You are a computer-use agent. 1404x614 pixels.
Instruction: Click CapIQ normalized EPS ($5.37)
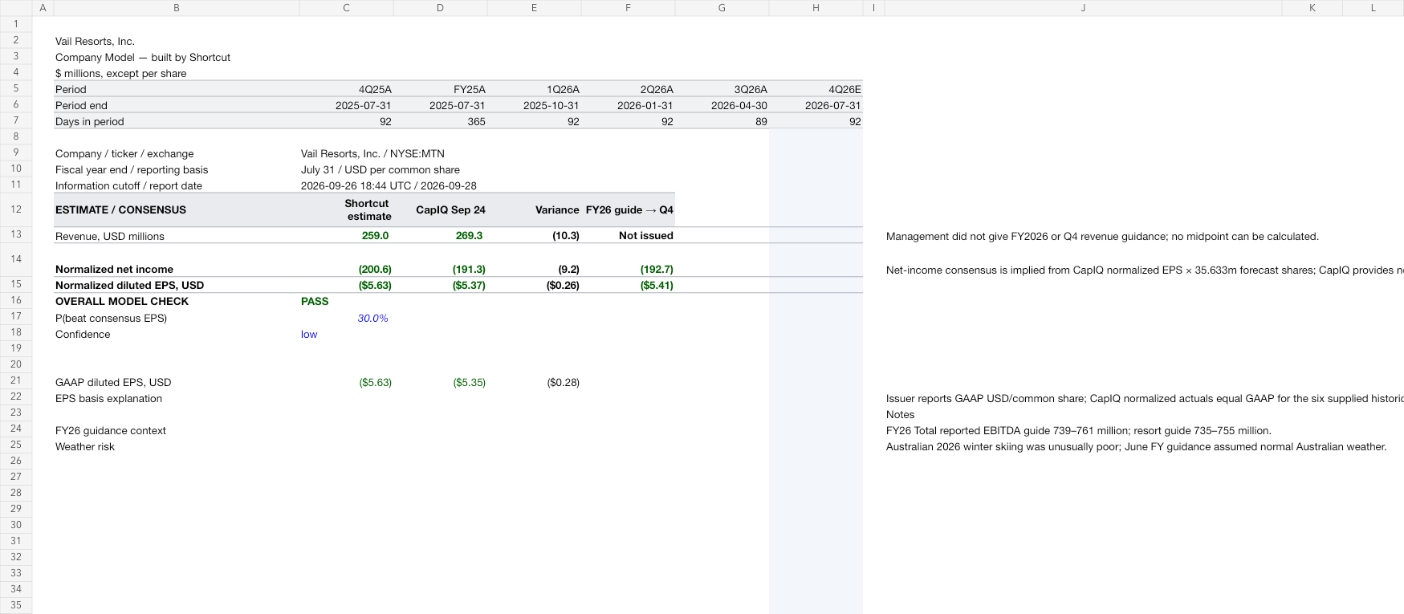(440, 285)
